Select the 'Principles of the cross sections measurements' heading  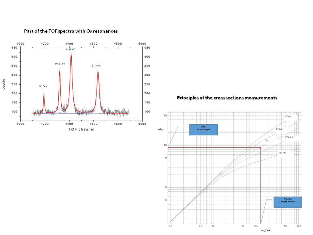(227, 98)
